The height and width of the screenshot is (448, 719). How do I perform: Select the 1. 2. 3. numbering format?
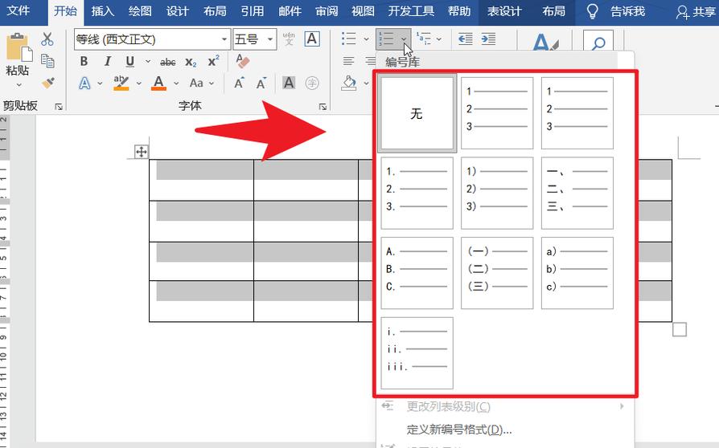[x=417, y=193]
